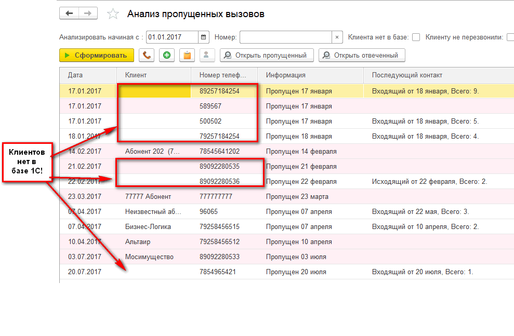Image resolution: width=514 pixels, height=336 pixels.
Task: Click the 'Открыть отвеченный' button
Action: point(361,55)
